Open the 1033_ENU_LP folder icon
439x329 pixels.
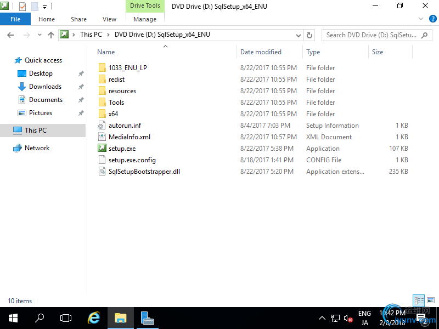pos(102,67)
